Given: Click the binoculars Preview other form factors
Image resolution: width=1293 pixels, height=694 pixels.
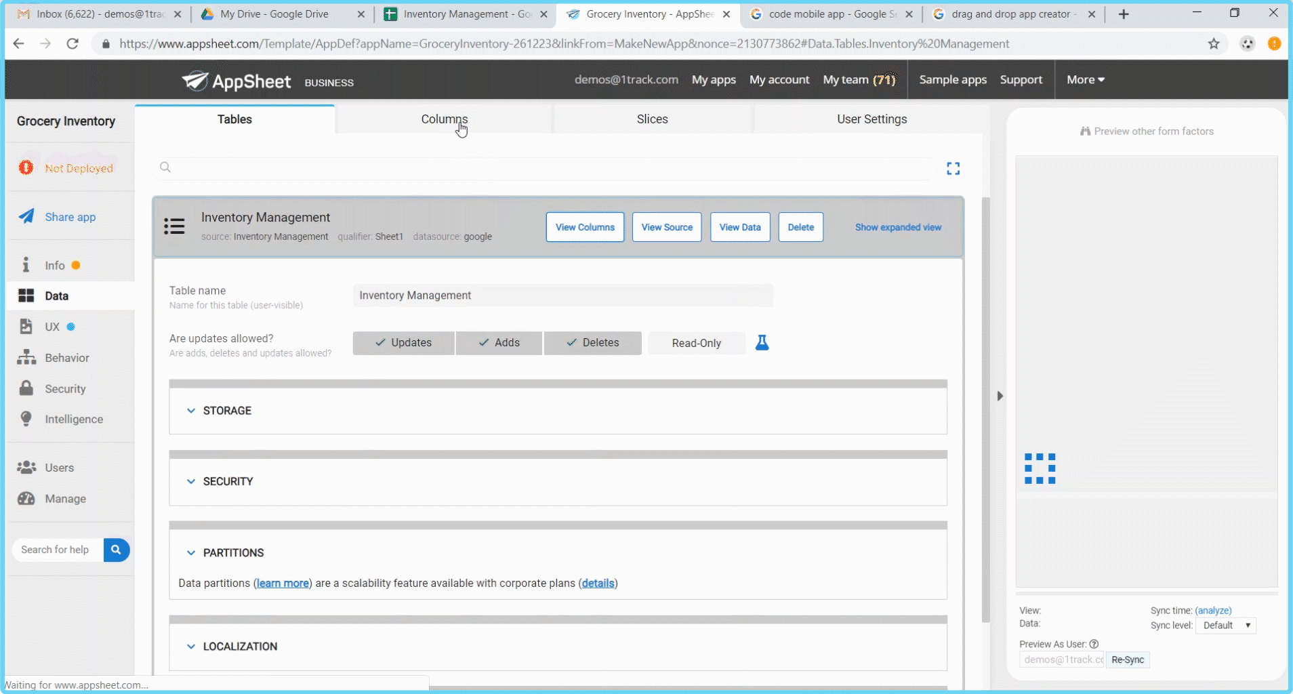Looking at the screenshot, I should tap(1147, 131).
